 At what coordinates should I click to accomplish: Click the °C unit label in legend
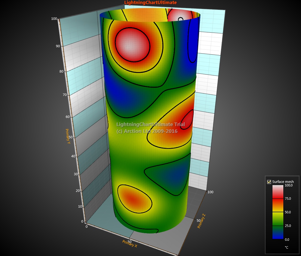coord(287,248)
